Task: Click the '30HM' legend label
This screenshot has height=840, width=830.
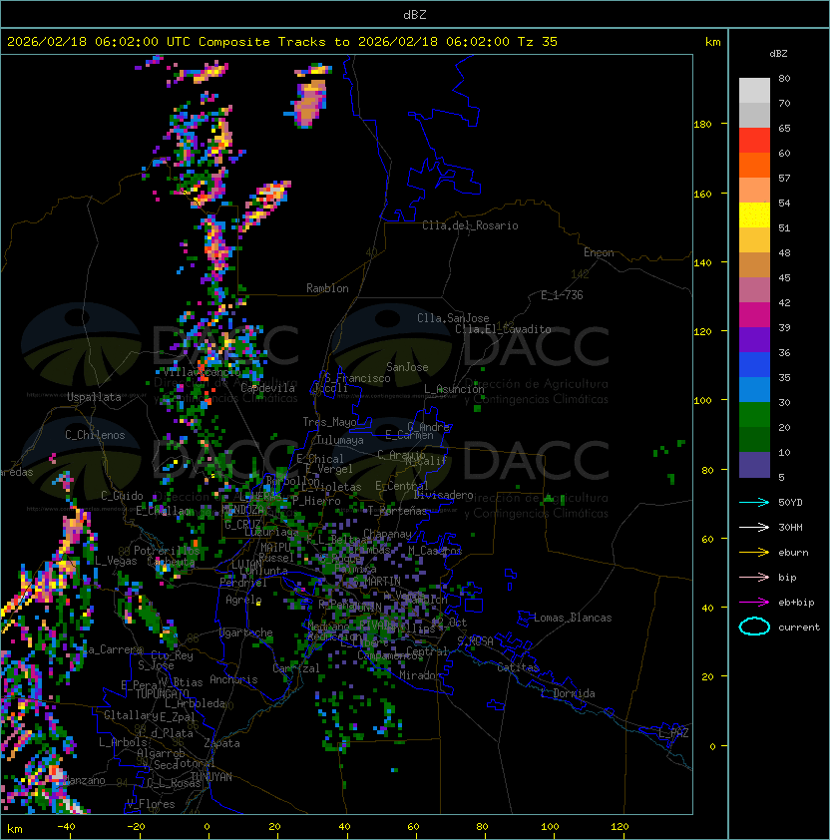Action: (x=790, y=527)
